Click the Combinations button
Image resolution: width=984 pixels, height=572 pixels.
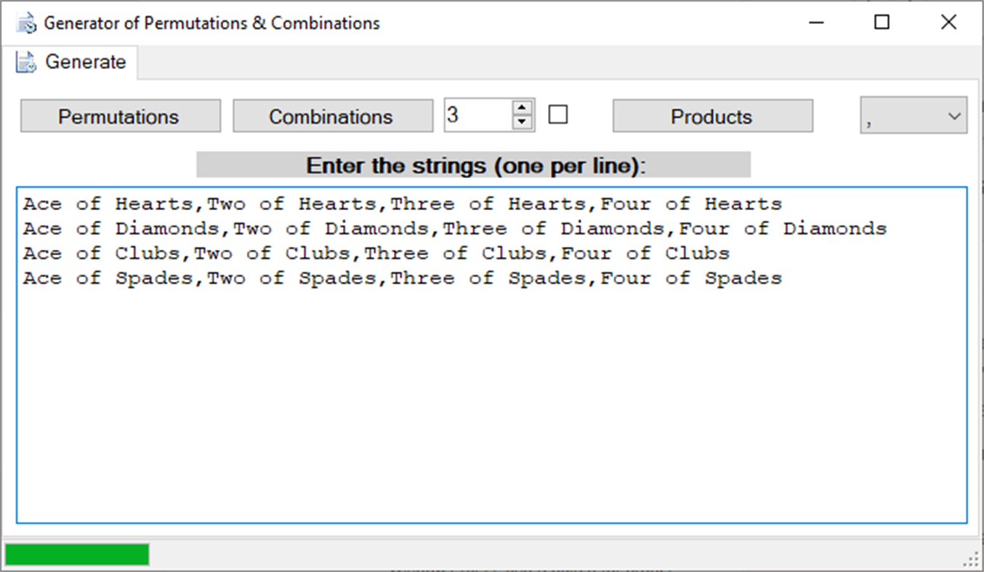click(x=331, y=116)
